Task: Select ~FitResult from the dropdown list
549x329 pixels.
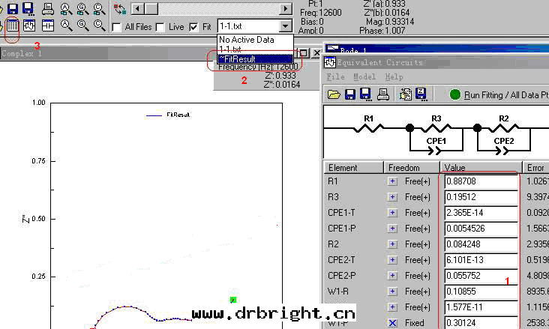Action: click(238, 58)
